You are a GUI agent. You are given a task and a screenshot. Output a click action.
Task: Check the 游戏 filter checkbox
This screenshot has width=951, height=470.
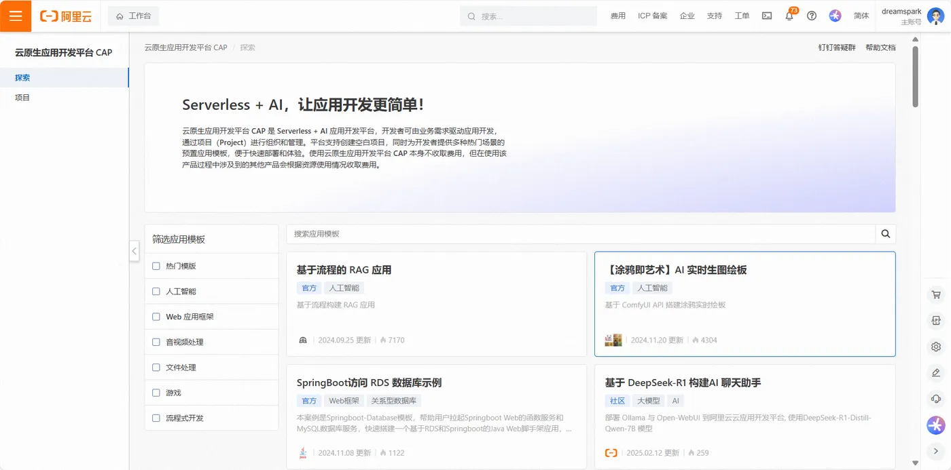coord(156,393)
